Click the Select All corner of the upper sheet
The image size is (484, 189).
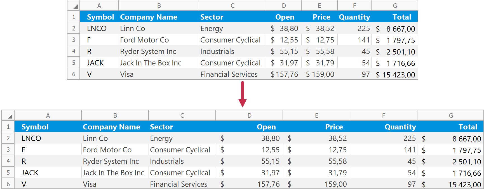pyautogui.click(x=74, y=6)
